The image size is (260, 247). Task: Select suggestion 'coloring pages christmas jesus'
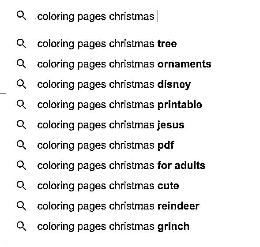coord(111,125)
